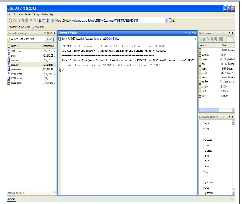The width and height of the screenshot is (242, 204).
Task: Open the Edit menu
Action: (x=14, y=14)
